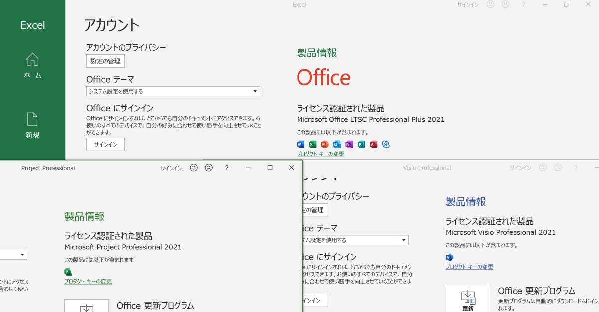Click サインイン in the Excel title bar
The width and height of the screenshot is (599, 312).
(x=468, y=4)
